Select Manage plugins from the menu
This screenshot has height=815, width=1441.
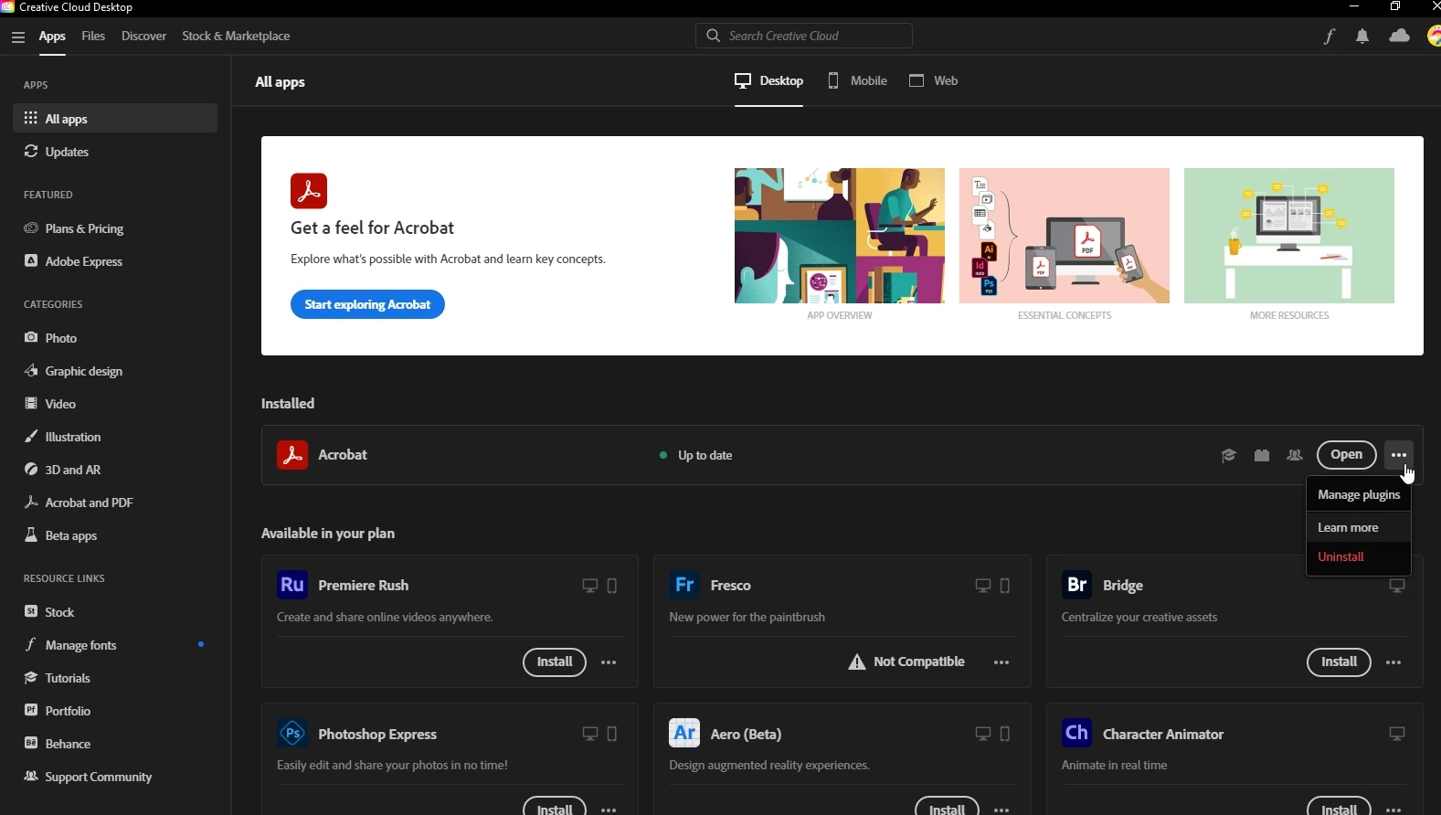(1359, 494)
